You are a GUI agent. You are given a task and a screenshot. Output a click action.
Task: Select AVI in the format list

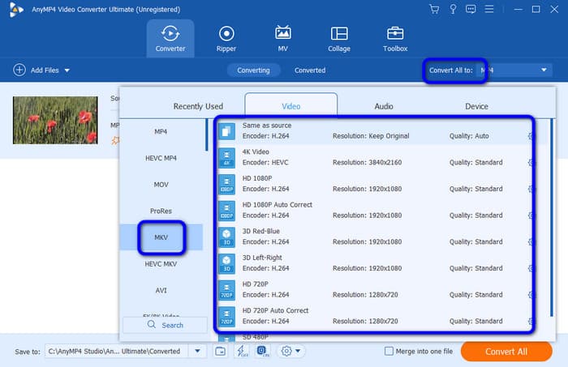(x=161, y=290)
